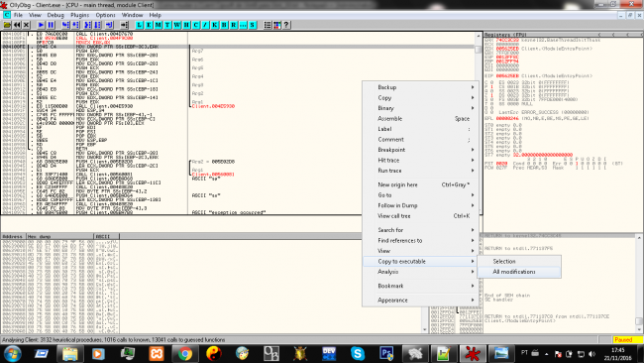Click the disassembly pane vertical scrollbar
The image size is (644, 363).
tap(479, 123)
